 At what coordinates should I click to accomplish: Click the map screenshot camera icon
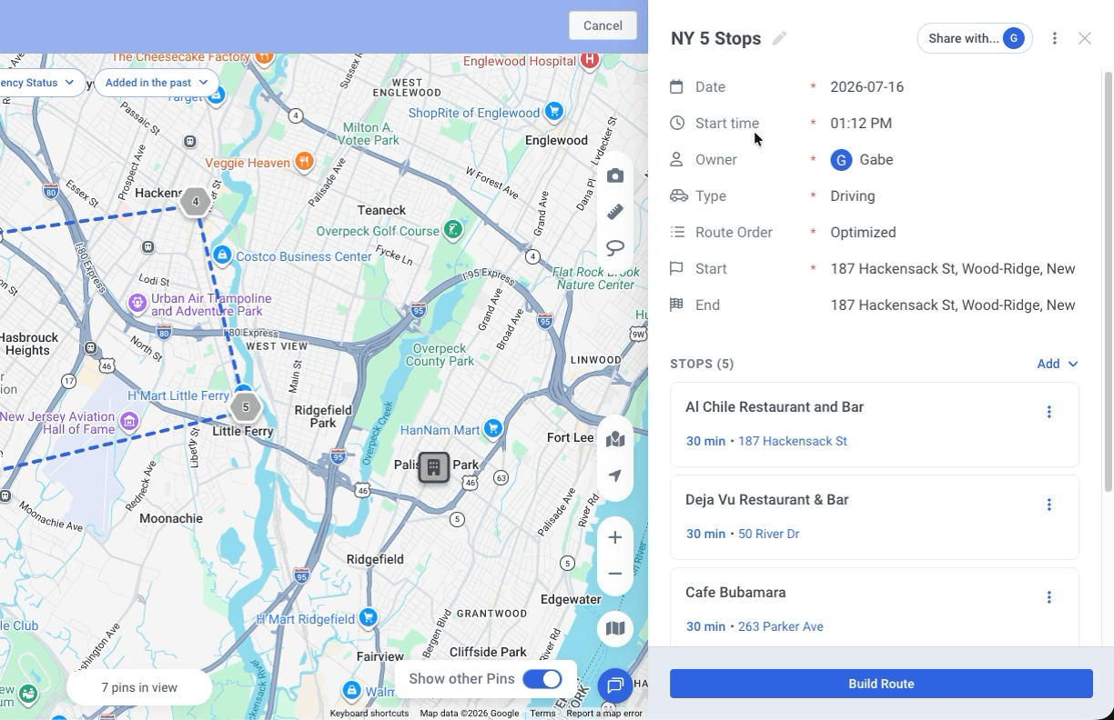[615, 175]
